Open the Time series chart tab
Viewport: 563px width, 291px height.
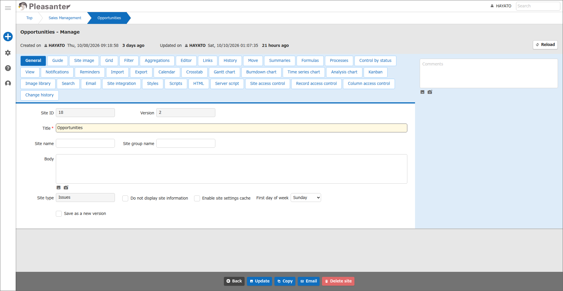304,72
